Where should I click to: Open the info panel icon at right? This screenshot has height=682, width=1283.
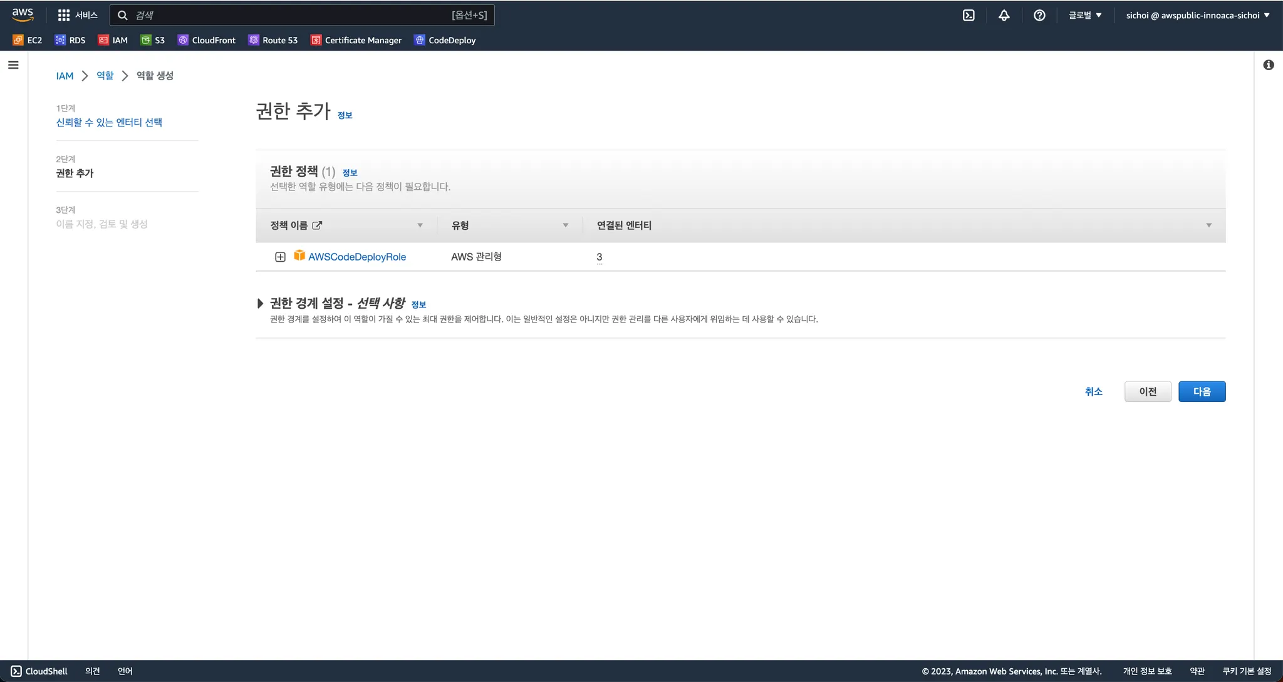pyautogui.click(x=1269, y=65)
